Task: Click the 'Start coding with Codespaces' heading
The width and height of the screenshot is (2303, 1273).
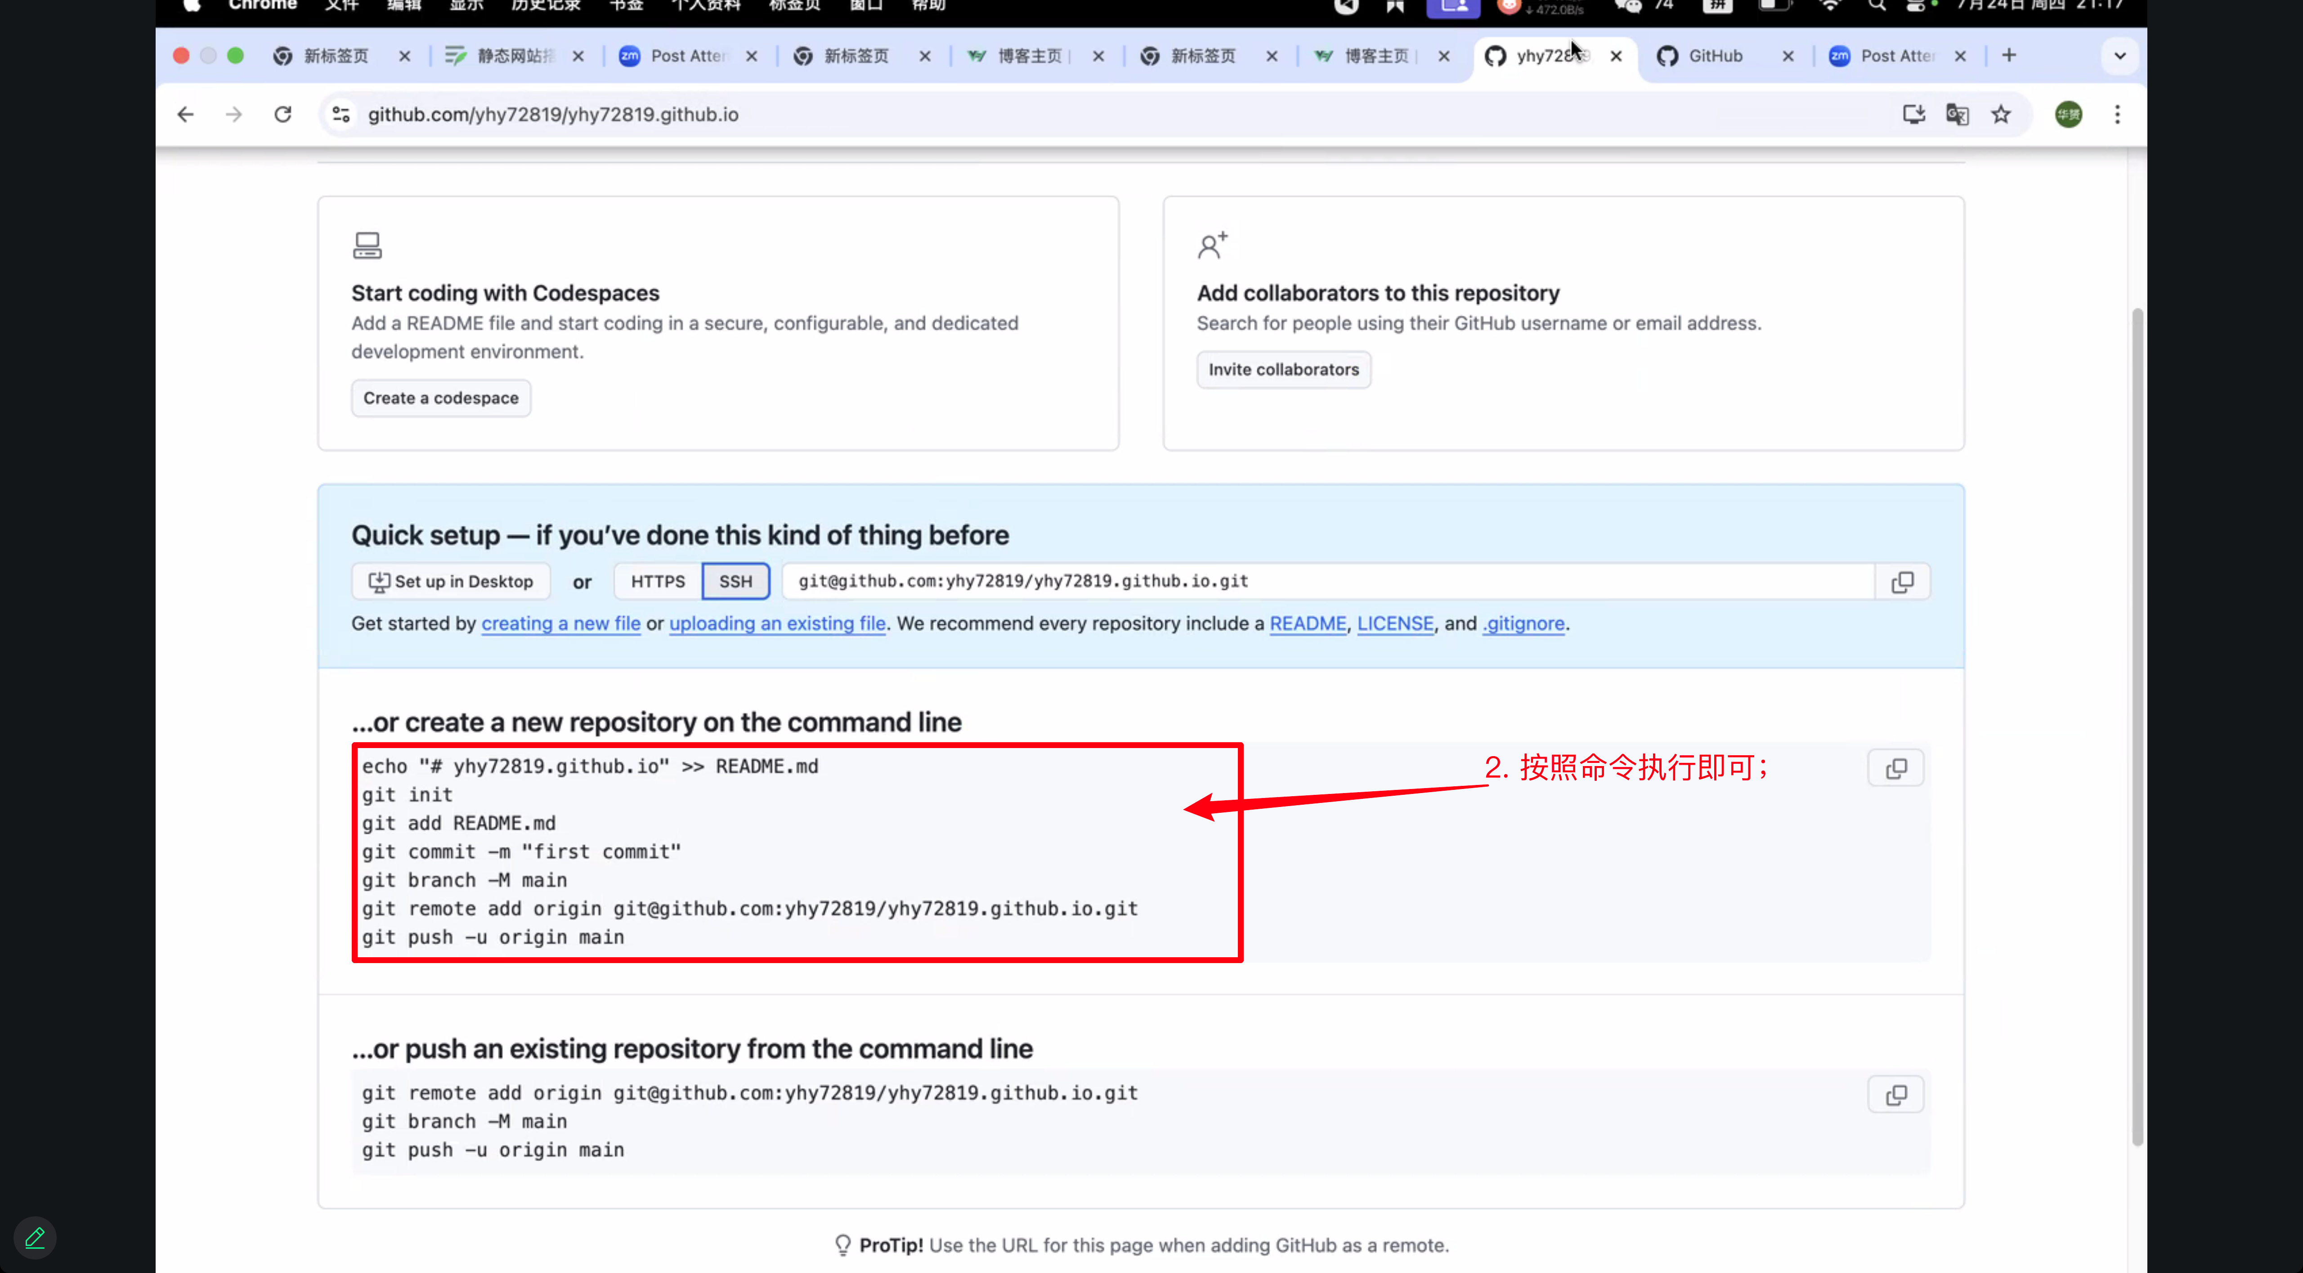Action: pyautogui.click(x=505, y=293)
